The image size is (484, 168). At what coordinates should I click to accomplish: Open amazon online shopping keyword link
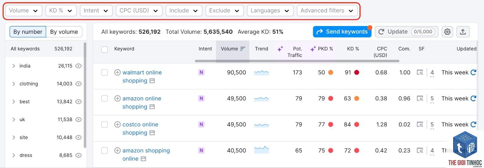[x=142, y=103]
